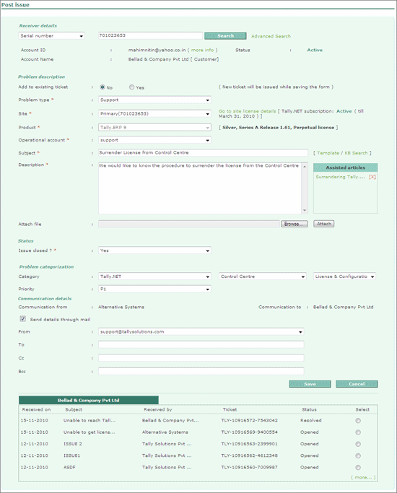Select ticket TLY-10916572-7543042 radio button
Image resolution: width=397 pixels, height=493 pixels.
pyautogui.click(x=358, y=421)
